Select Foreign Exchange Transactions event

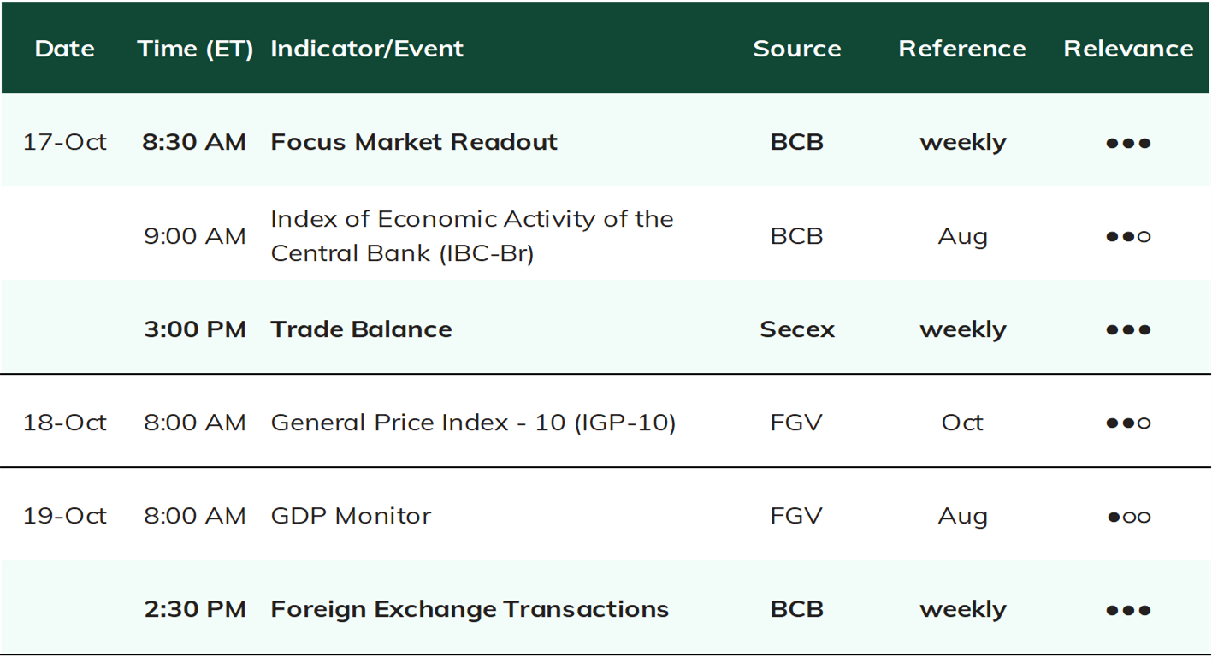point(470,609)
